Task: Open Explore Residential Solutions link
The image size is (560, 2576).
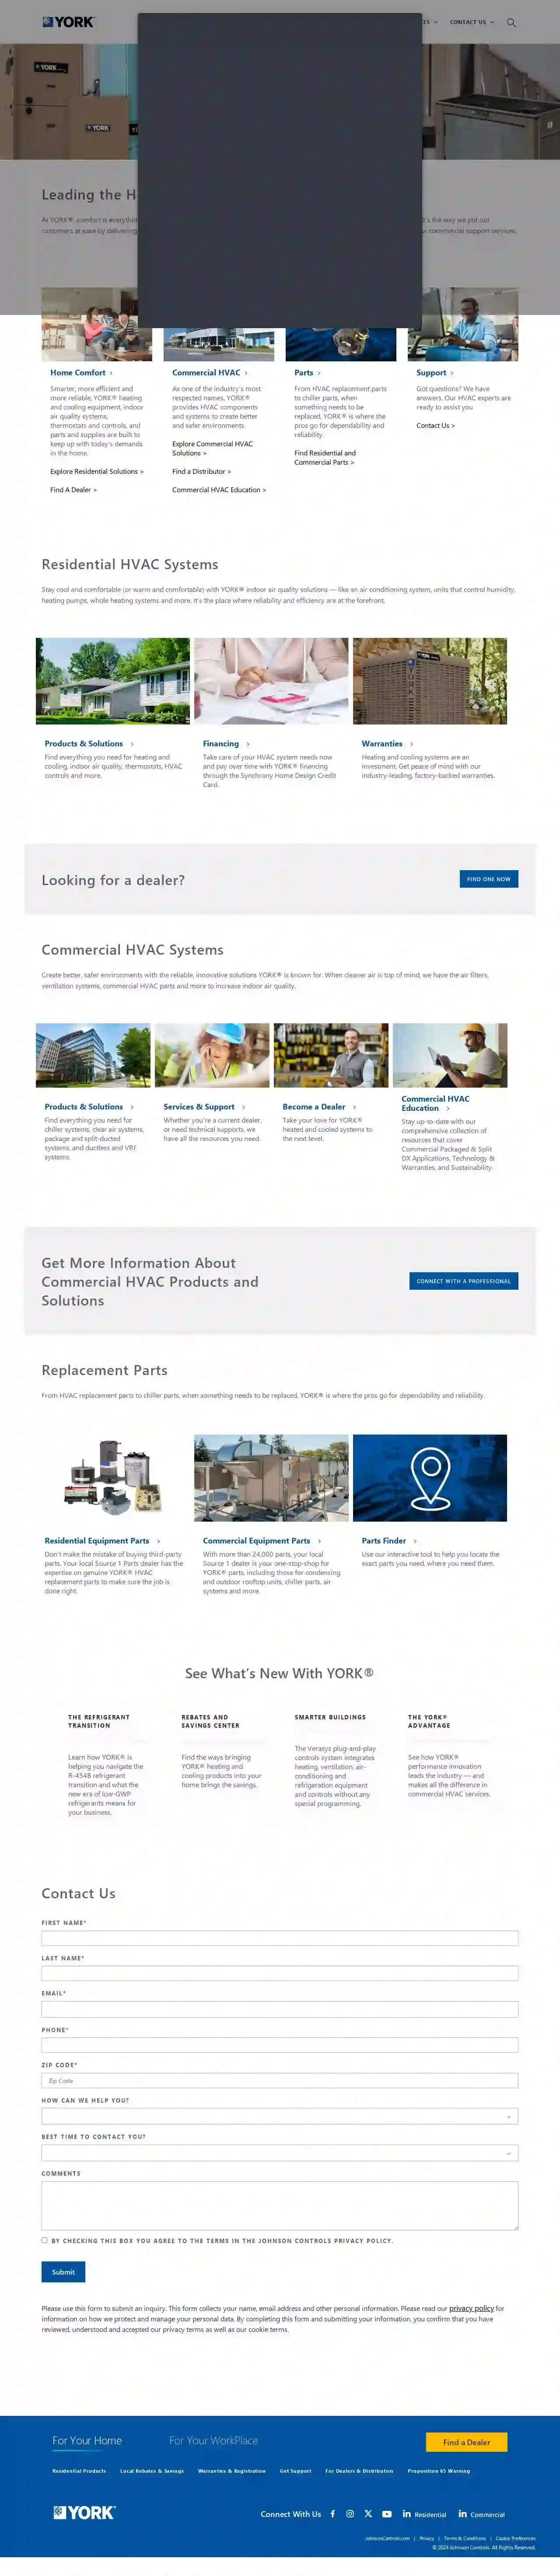Action: (x=97, y=472)
